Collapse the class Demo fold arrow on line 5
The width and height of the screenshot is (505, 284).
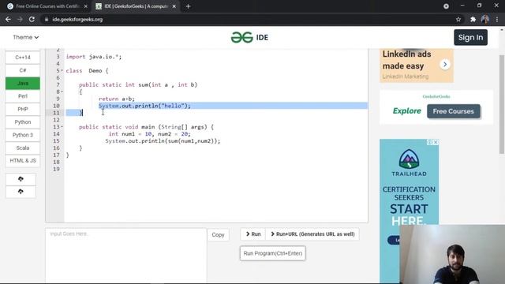62,70
